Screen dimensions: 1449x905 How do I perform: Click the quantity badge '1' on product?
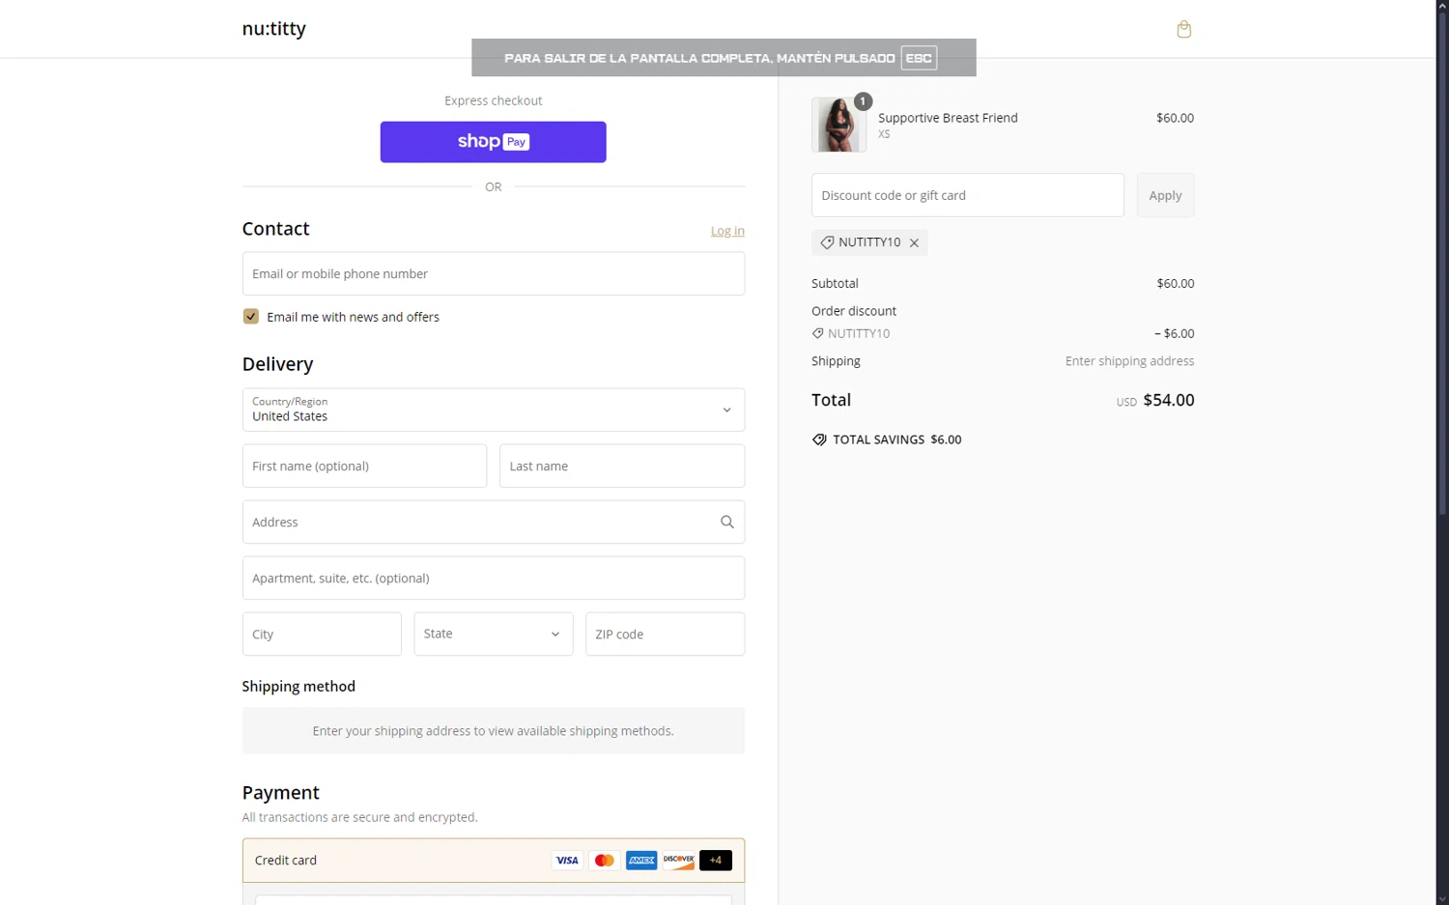tap(863, 101)
